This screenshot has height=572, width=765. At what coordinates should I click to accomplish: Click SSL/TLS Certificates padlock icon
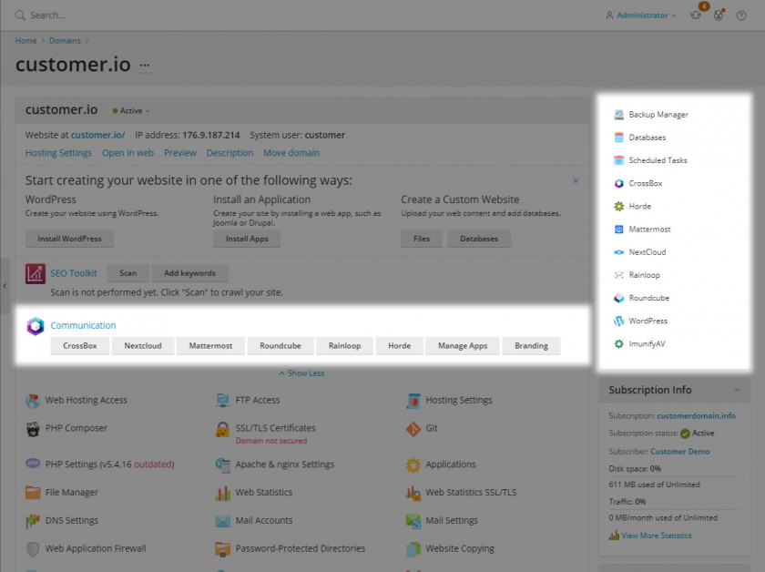[x=223, y=429]
